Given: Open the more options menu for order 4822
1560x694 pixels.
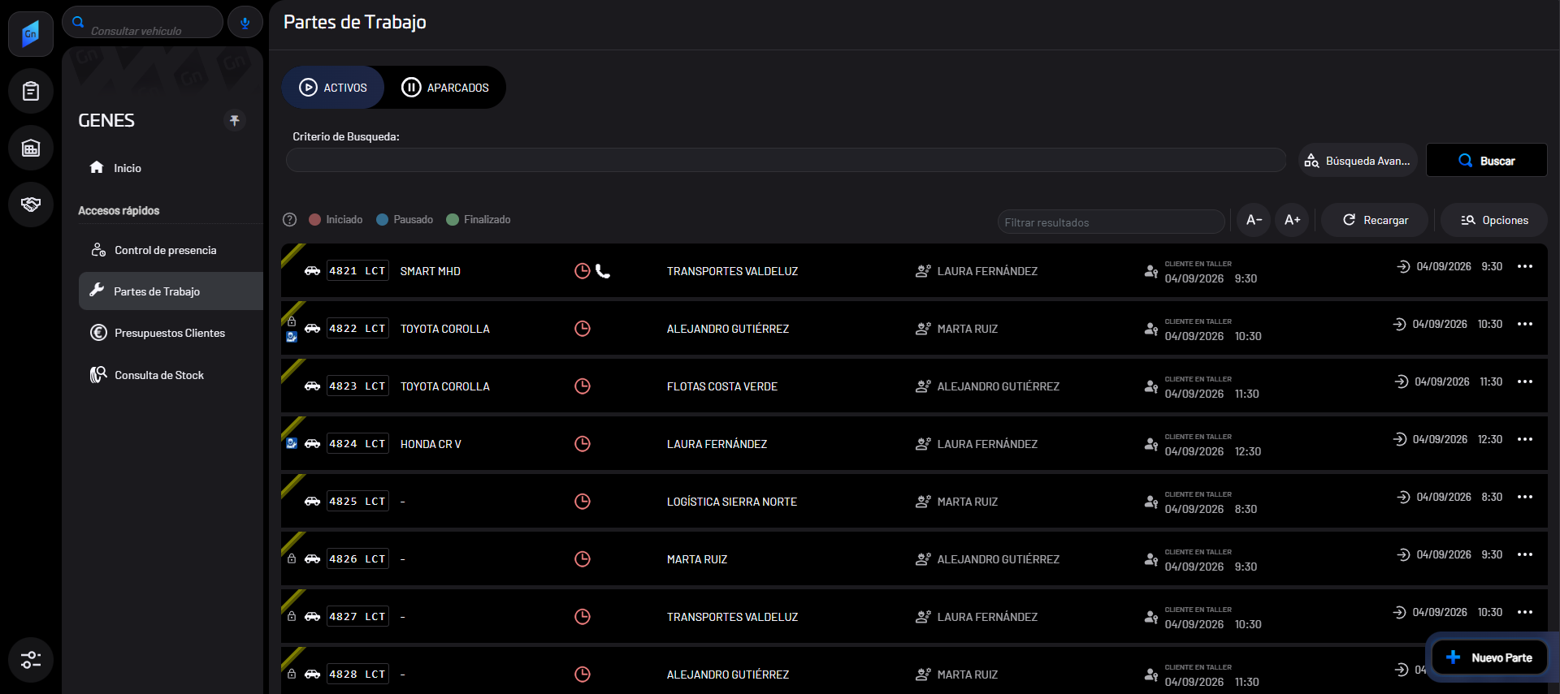Looking at the screenshot, I should coord(1525,324).
